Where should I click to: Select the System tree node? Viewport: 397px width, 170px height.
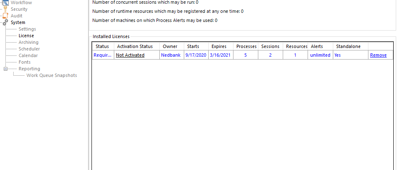(18, 22)
